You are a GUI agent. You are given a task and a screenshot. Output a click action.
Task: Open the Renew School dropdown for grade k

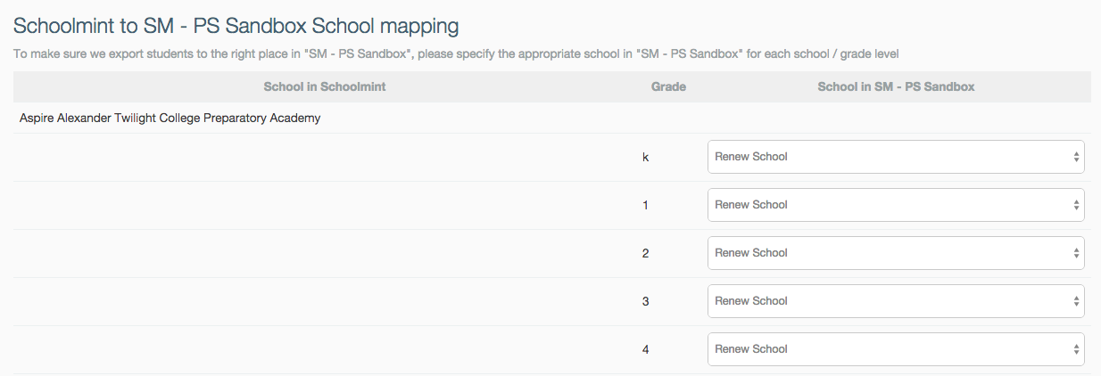[x=895, y=157]
